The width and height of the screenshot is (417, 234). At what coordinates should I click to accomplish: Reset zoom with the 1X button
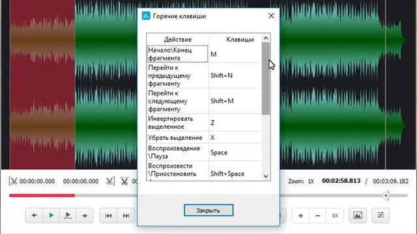coord(335,215)
